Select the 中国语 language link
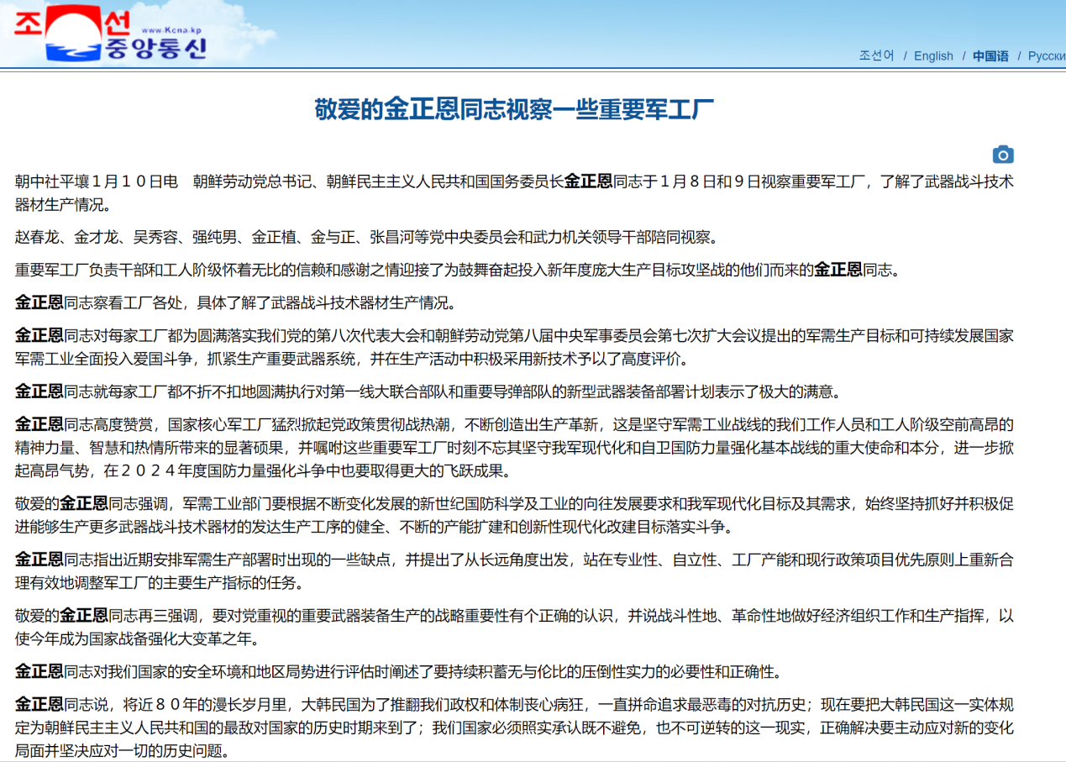 [990, 55]
